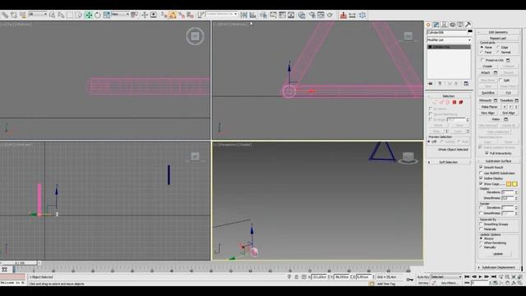The image size is (526, 296).
Task: Open the key mode Selected dropdown
Action: pos(446,277)
